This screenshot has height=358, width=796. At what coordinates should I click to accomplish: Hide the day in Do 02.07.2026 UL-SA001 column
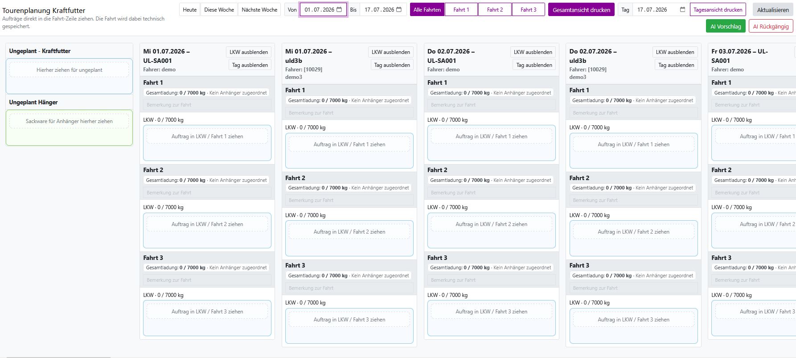point(534,65)
